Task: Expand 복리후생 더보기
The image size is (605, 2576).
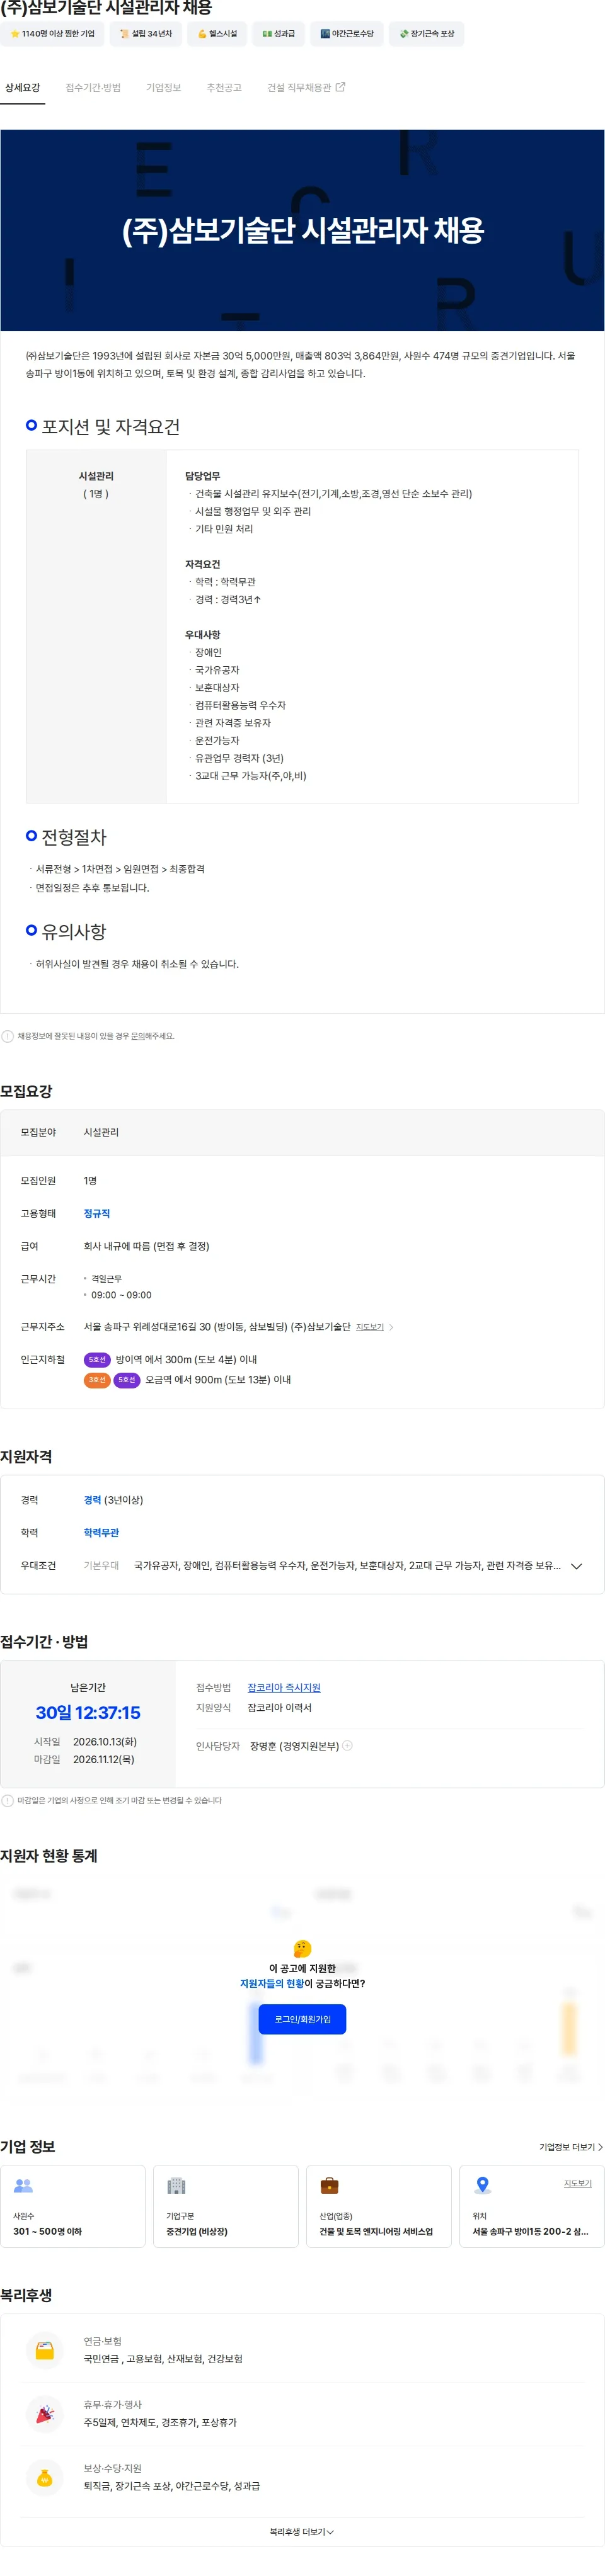Action: click(301, 2532)
